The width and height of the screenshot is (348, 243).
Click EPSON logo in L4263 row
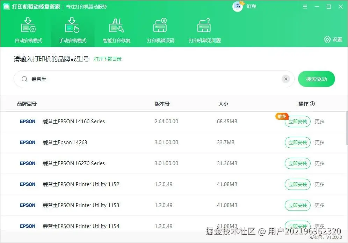point(28,142)
